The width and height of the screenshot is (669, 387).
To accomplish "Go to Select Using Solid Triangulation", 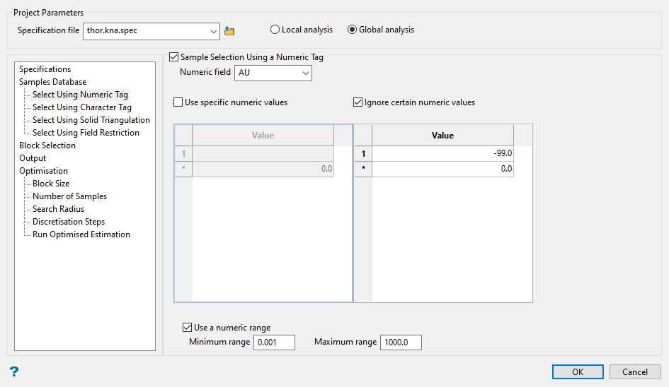I will pos(91,120).
